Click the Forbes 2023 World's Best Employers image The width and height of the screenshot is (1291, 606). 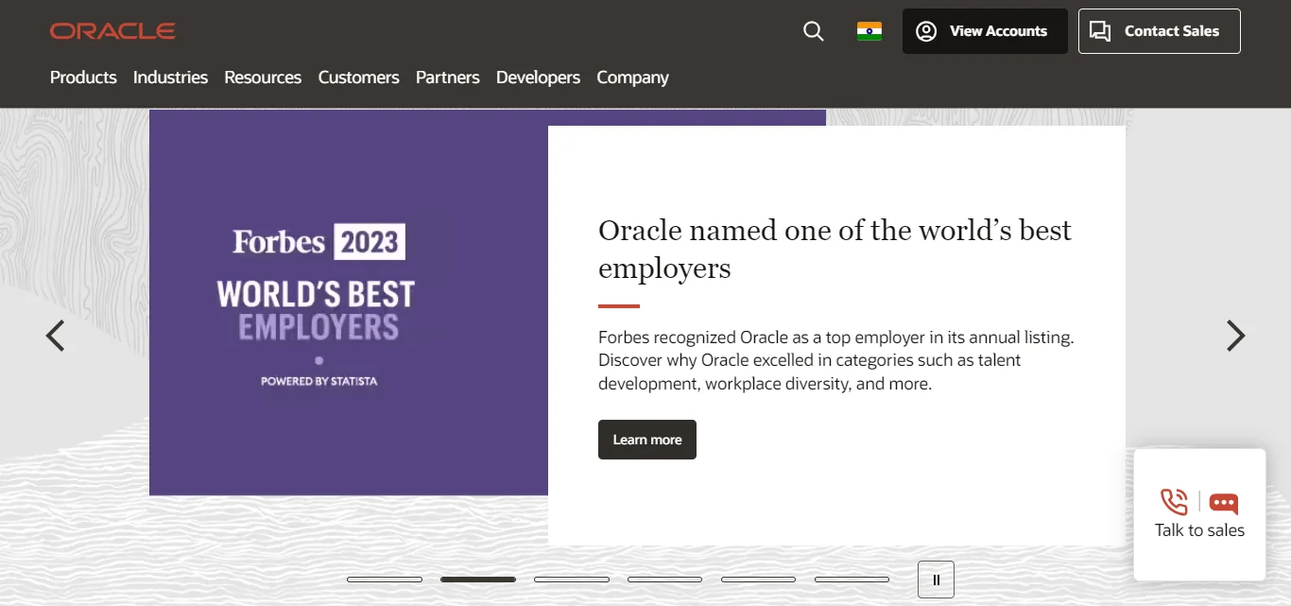click(349, 303)
